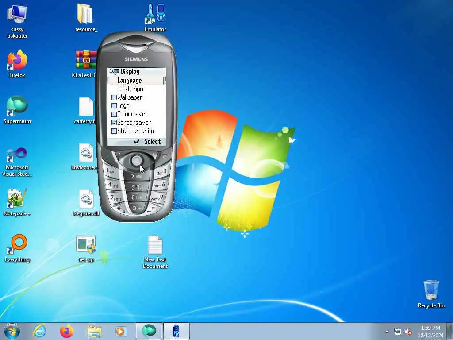Open network status tray icon
Viewport: 453px width, 340px height.
(398, 332)
